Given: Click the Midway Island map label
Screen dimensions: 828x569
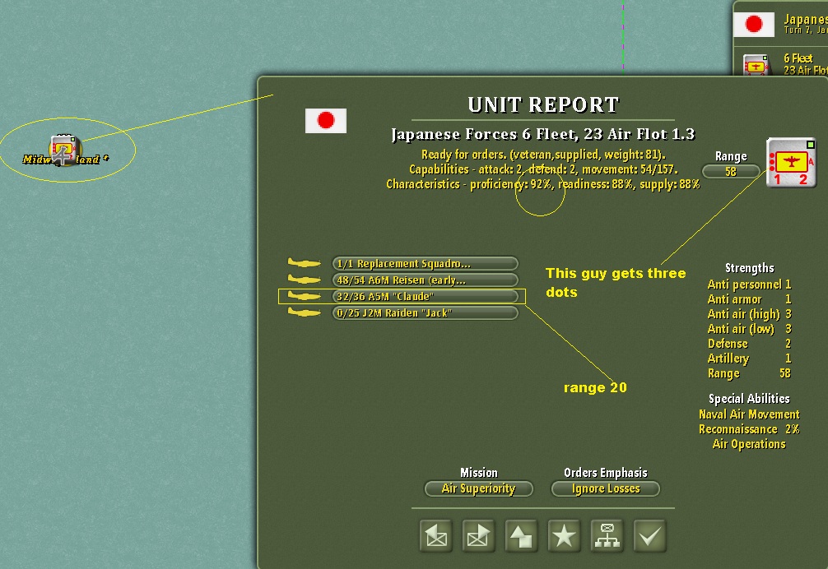Looking at the screenshot, I should pos(66,160).
